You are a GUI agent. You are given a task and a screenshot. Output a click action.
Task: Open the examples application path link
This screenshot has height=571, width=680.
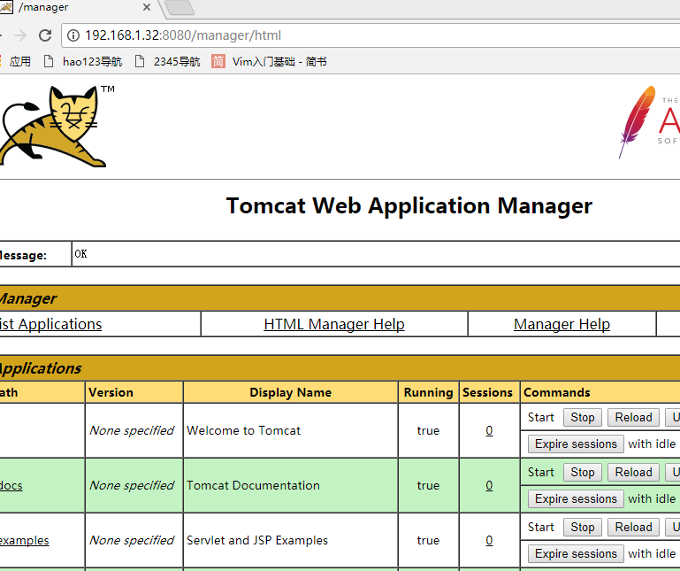coord(24,540)
